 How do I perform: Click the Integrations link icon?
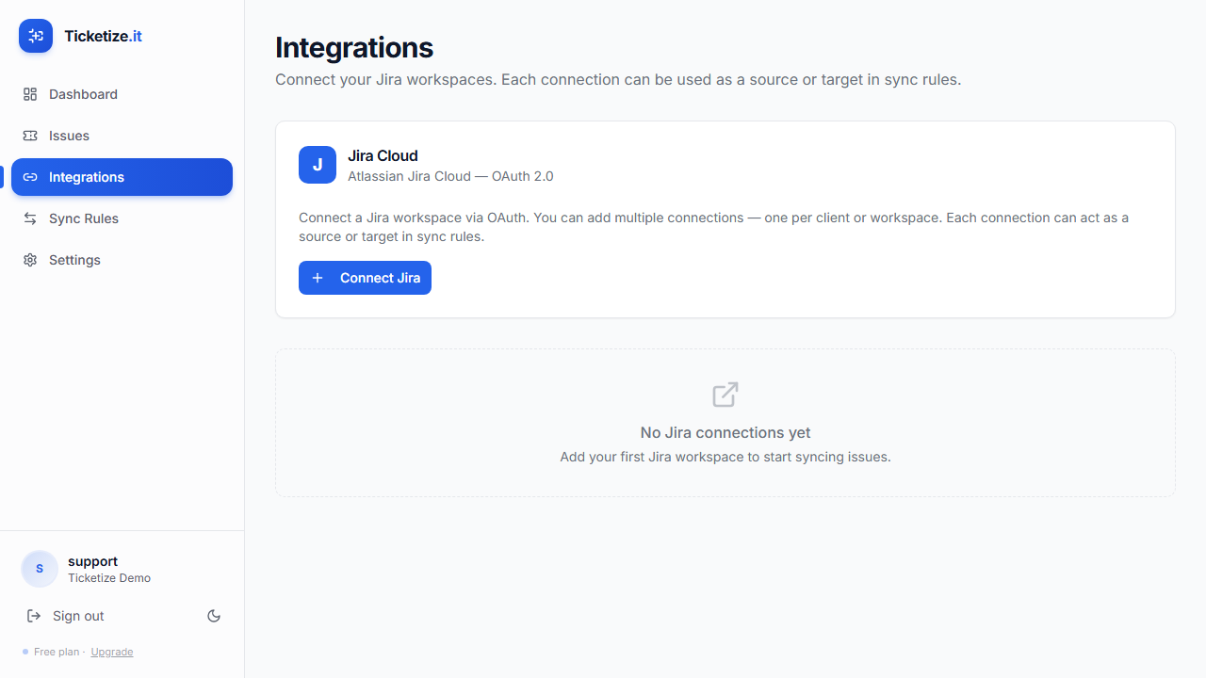point(30,177)
